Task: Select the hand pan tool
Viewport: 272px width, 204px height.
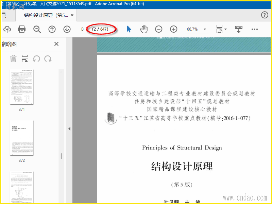Action: [144, 29]
